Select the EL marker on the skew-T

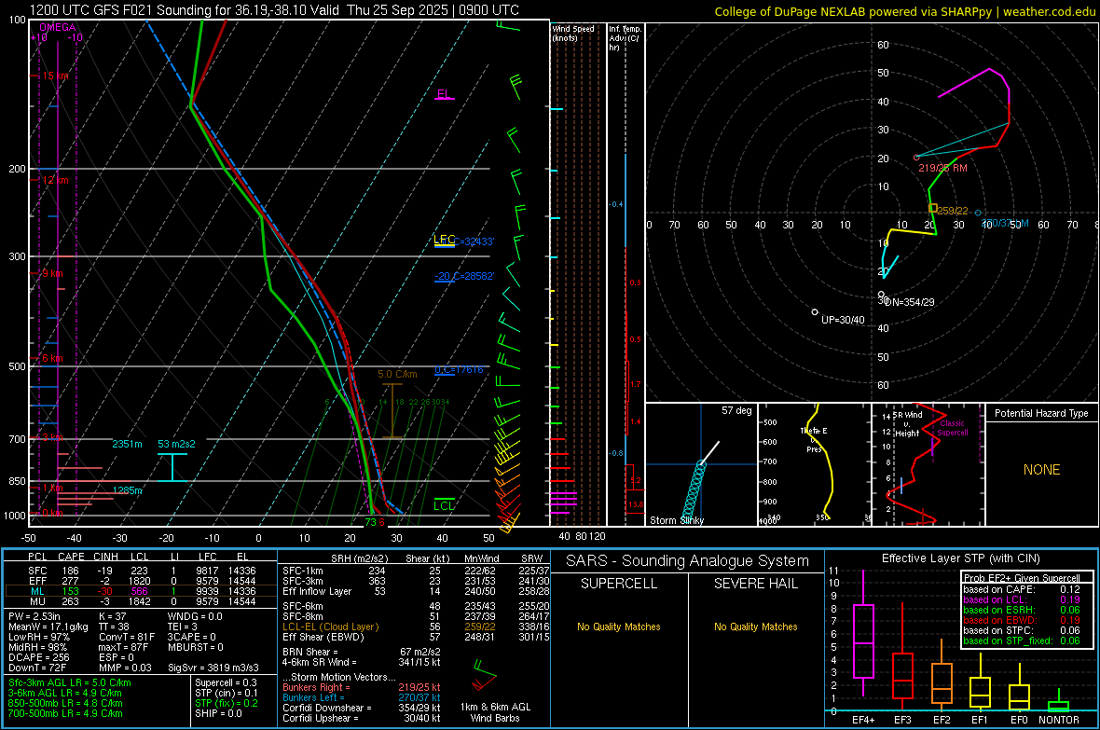[x=445, y=94]
